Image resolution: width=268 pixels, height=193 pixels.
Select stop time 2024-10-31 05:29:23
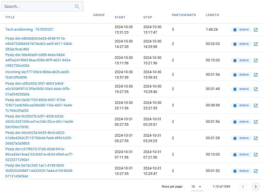coord(152,138)
